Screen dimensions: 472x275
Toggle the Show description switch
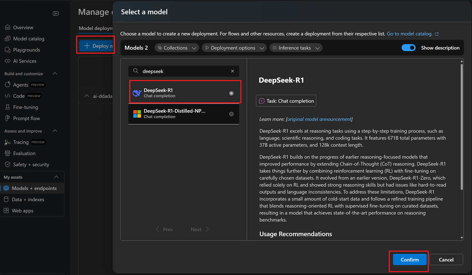pyautogui.click(x=408, y=48)
